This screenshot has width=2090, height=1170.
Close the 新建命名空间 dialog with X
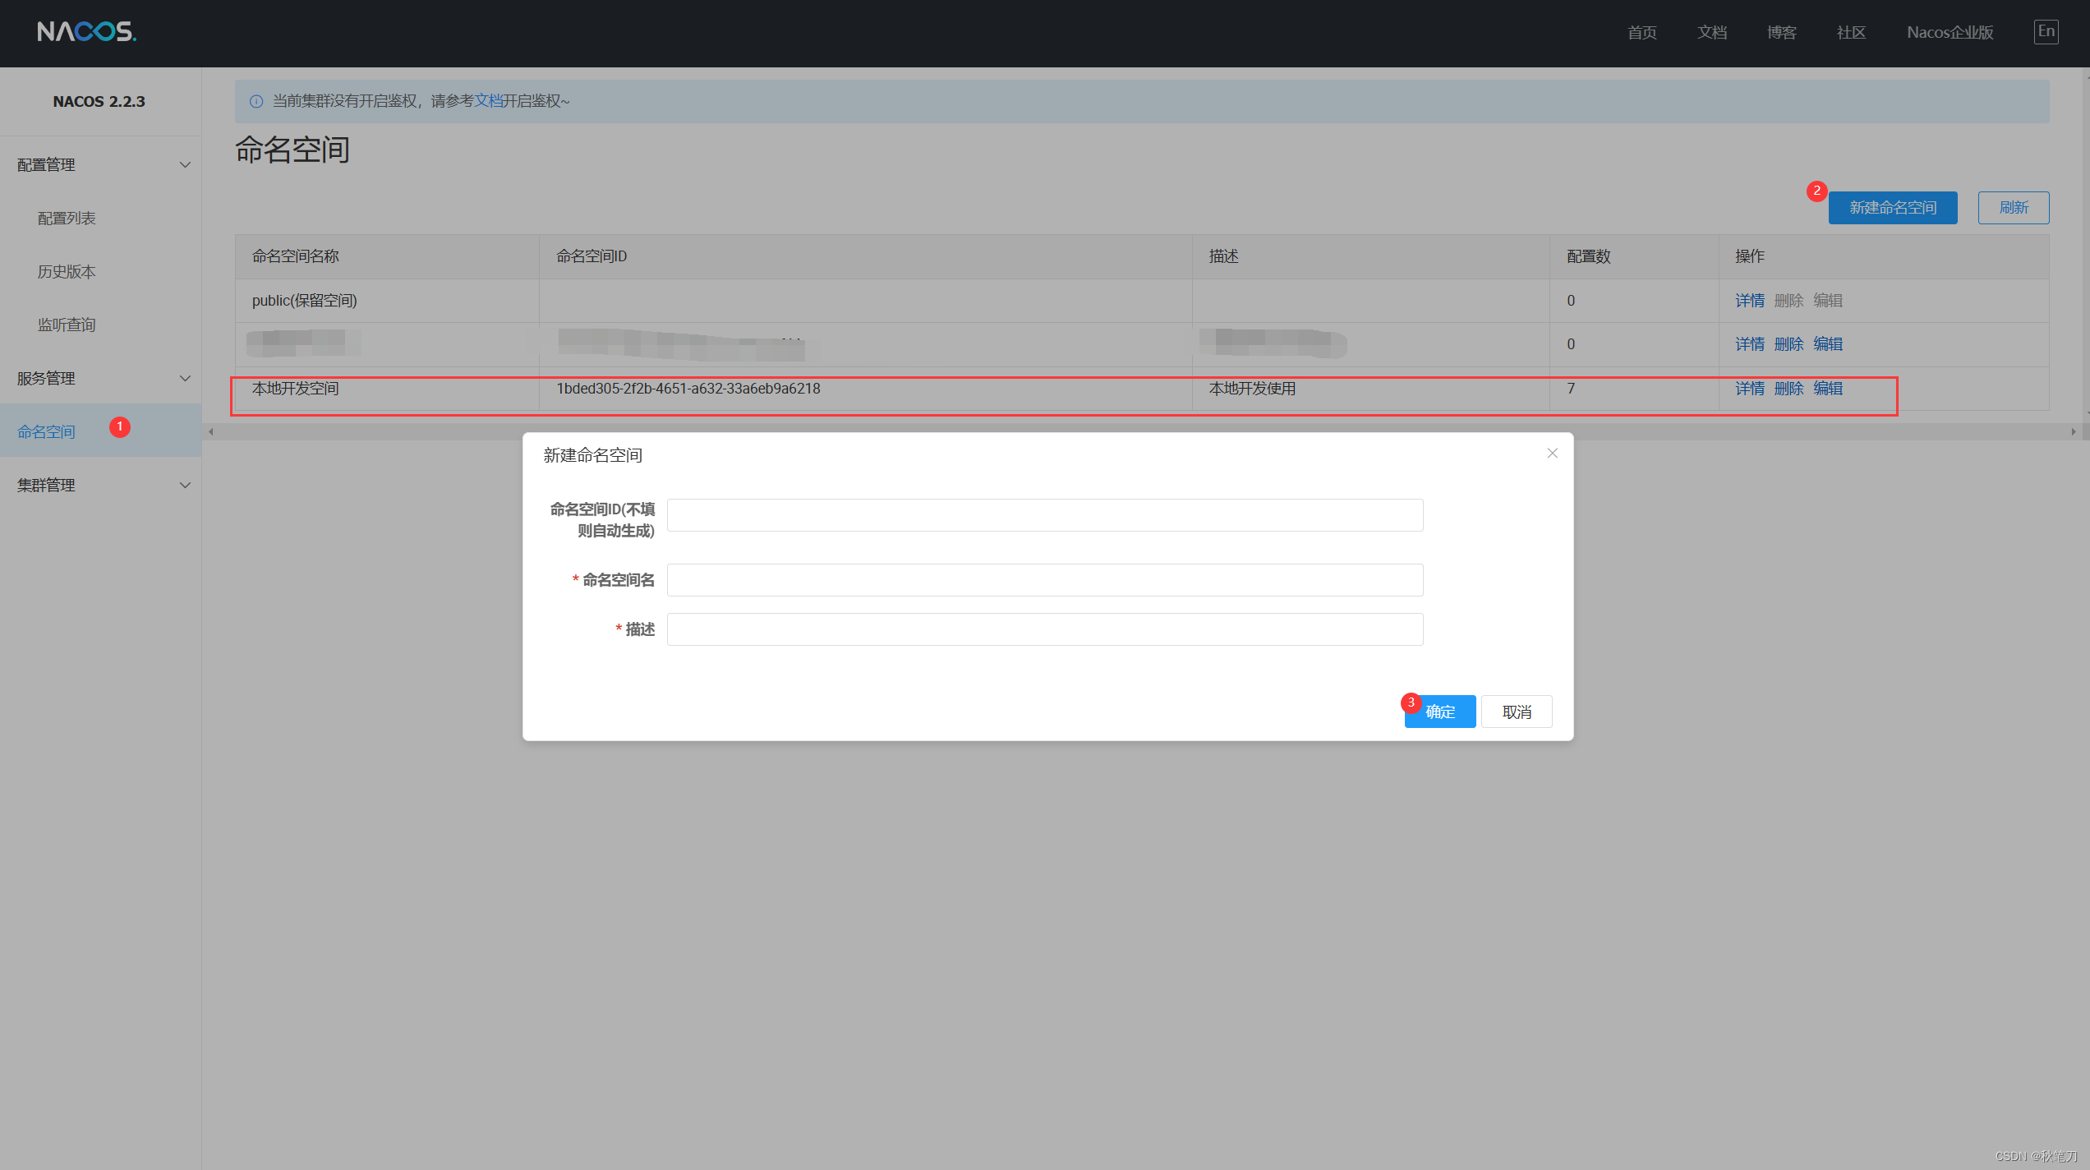pos(1552,454)
